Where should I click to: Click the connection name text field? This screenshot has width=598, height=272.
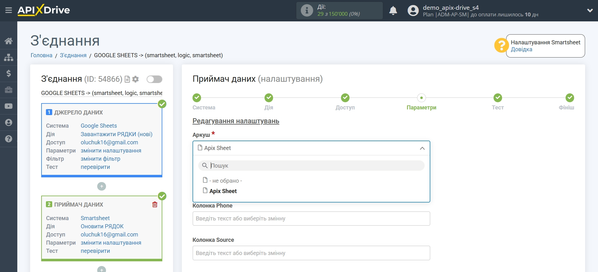[x=102, y=93]
